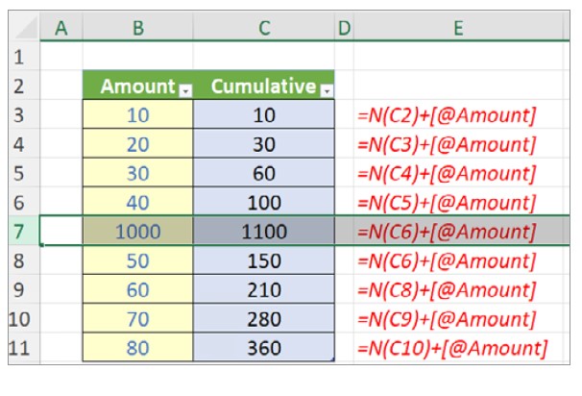
Task: Select the Amount cell with value 40
Action: [137, 203]
